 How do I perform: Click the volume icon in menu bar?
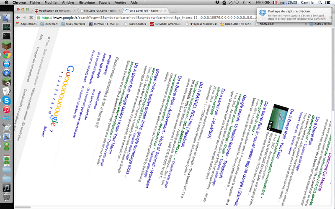pos(250,3)
